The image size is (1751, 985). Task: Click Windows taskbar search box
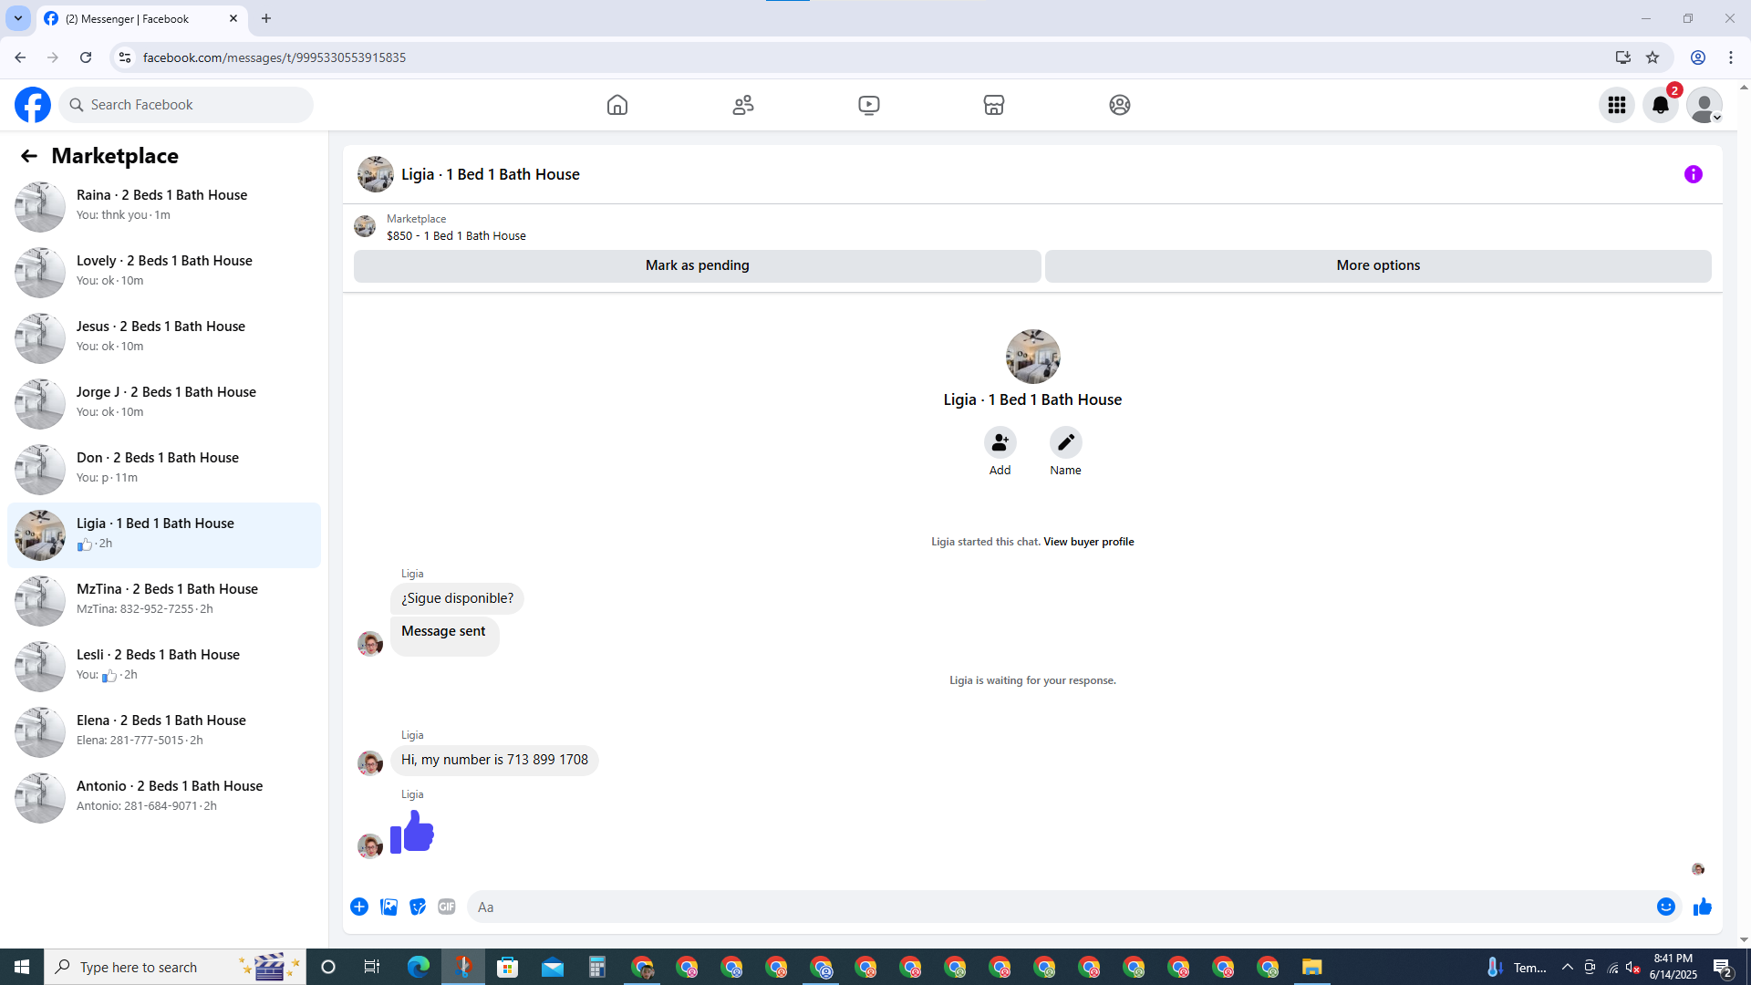click(175, 967)
